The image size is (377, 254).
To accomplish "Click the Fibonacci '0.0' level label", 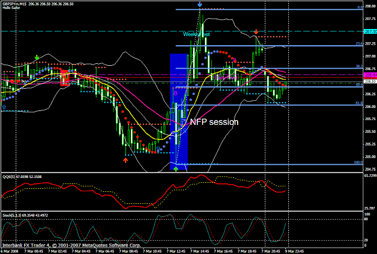I will [360, 7].
